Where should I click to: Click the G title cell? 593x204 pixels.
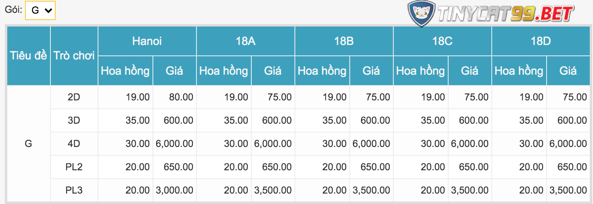(29, 144)
